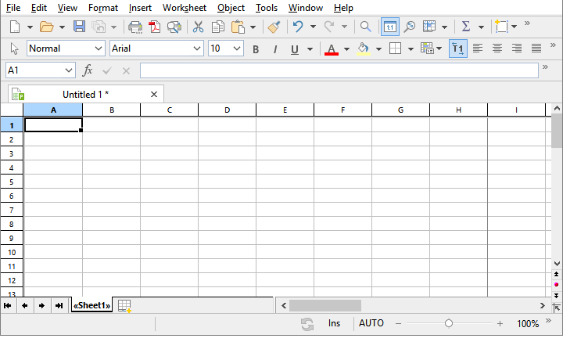Expand the Normal paragraph style dropdown
This screenshot has width=563, height=360.
point(98,49)
